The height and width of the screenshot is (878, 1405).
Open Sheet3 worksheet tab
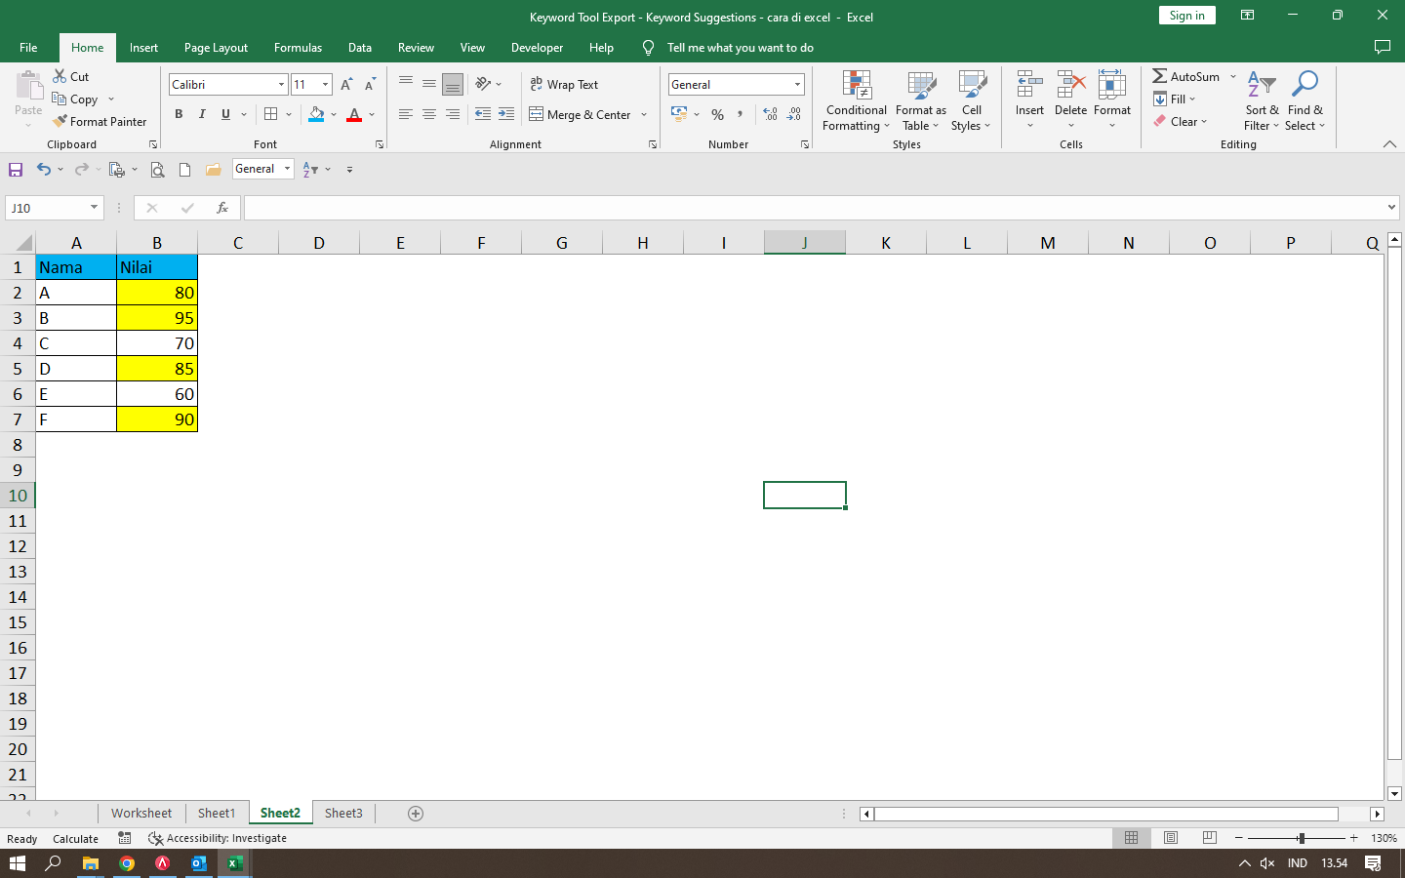click(x=343, y=814)
